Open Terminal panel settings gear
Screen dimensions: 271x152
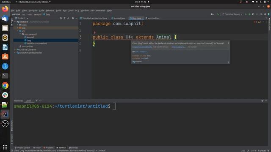click(x=262, y=100)
